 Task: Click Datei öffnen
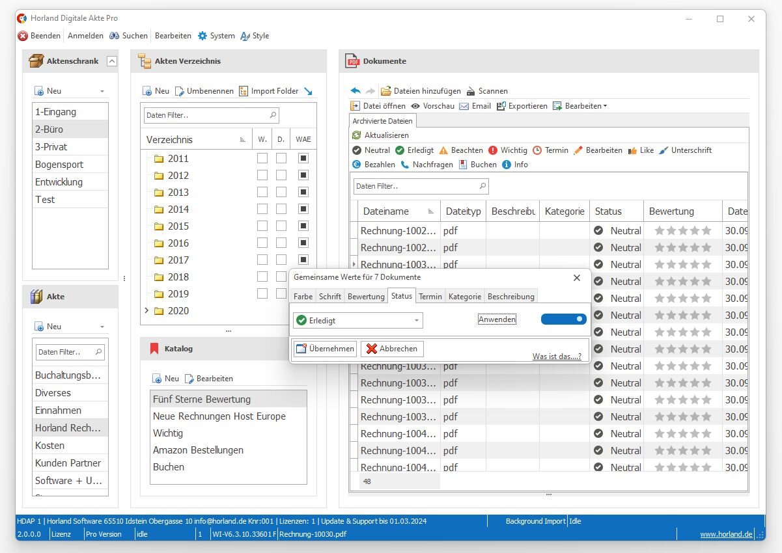[378, 106]
